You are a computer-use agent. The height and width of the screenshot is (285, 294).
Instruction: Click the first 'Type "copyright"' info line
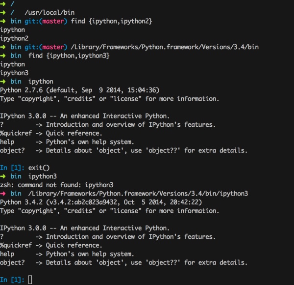109,99
